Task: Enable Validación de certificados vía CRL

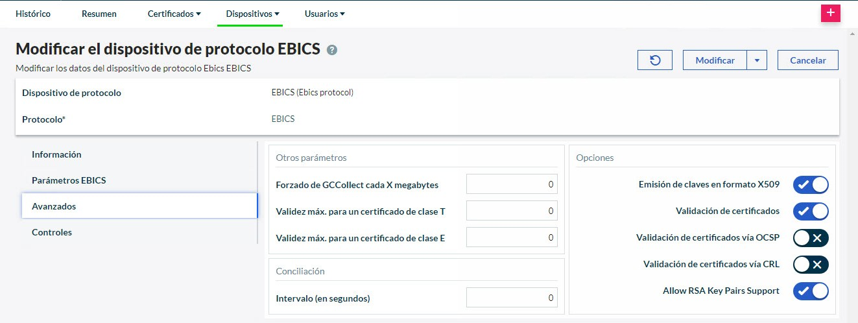Action: click(x=811, y=265)
